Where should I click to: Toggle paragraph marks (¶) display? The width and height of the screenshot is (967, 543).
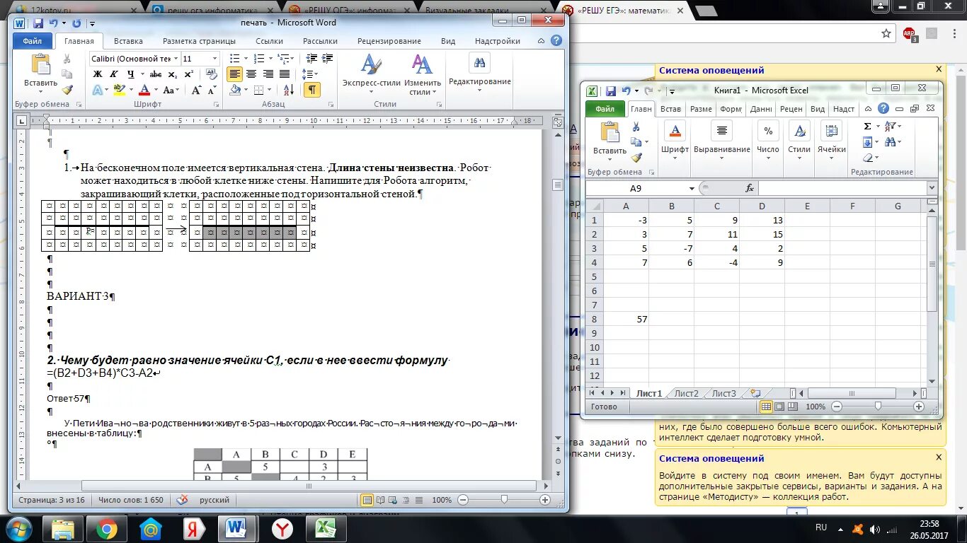click(312, 90)
